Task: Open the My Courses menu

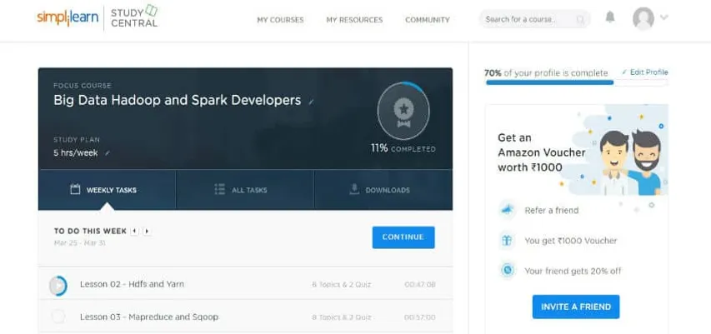Action: (280, 19)
